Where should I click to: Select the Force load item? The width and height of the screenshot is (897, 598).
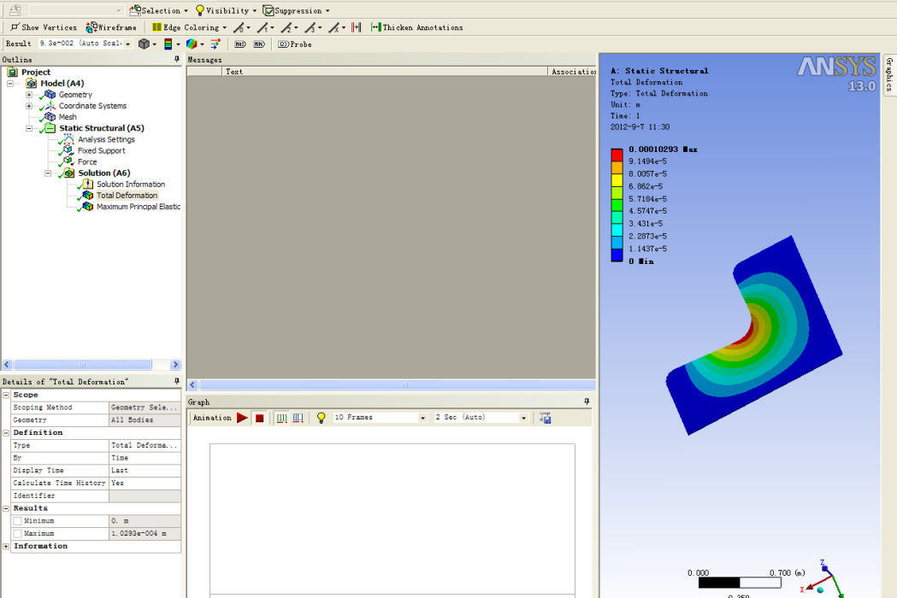pyautogui.click(x=87, y=161)
